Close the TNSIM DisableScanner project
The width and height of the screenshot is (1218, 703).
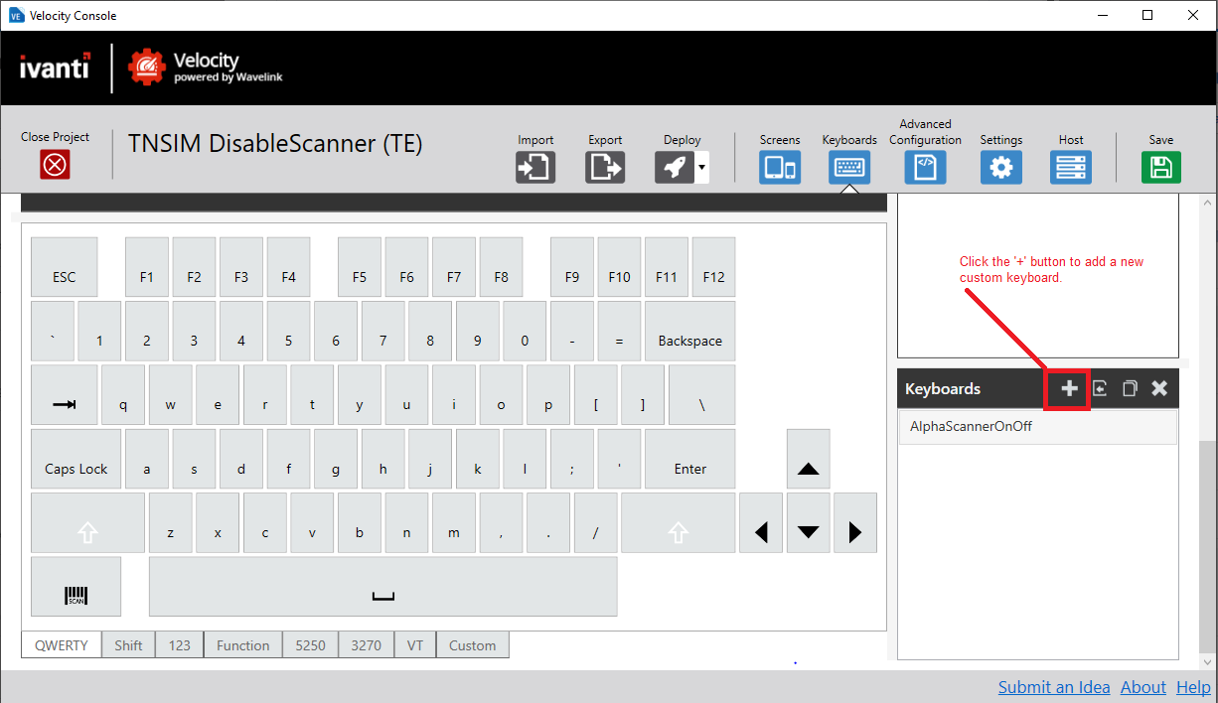tap(55, 165)
